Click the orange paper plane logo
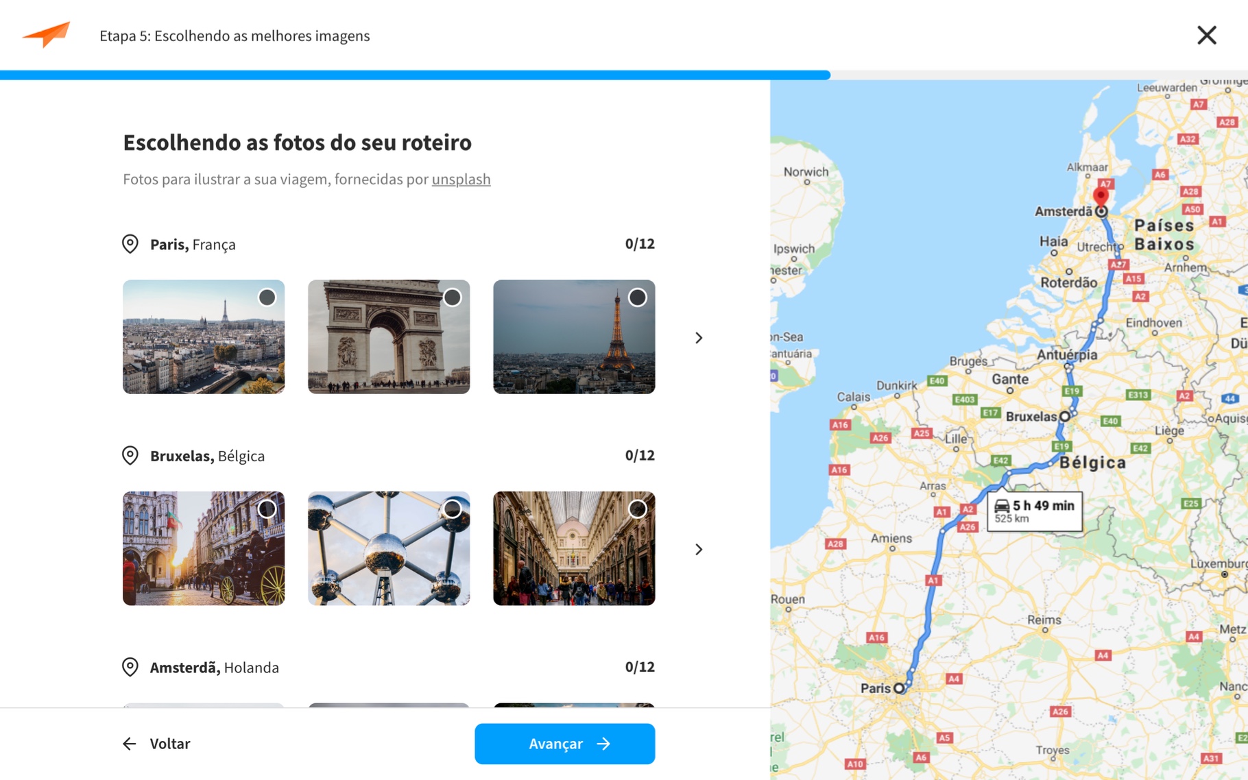The image size is (1248, 780). pyautogui.click(x=46, y=34)
